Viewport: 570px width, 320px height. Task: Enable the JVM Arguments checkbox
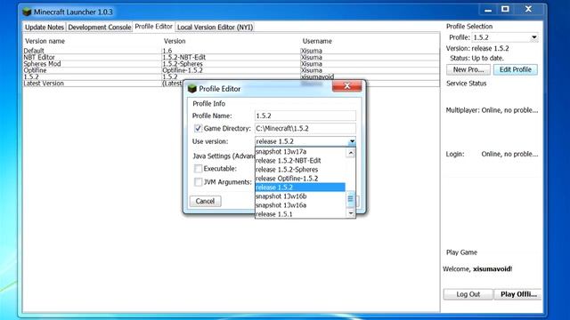coord(198,181)
